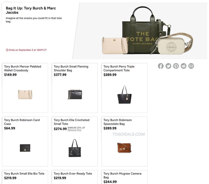Share this sale on Facebook
Viewport: 209px width, 184px height.
[161, 66]
